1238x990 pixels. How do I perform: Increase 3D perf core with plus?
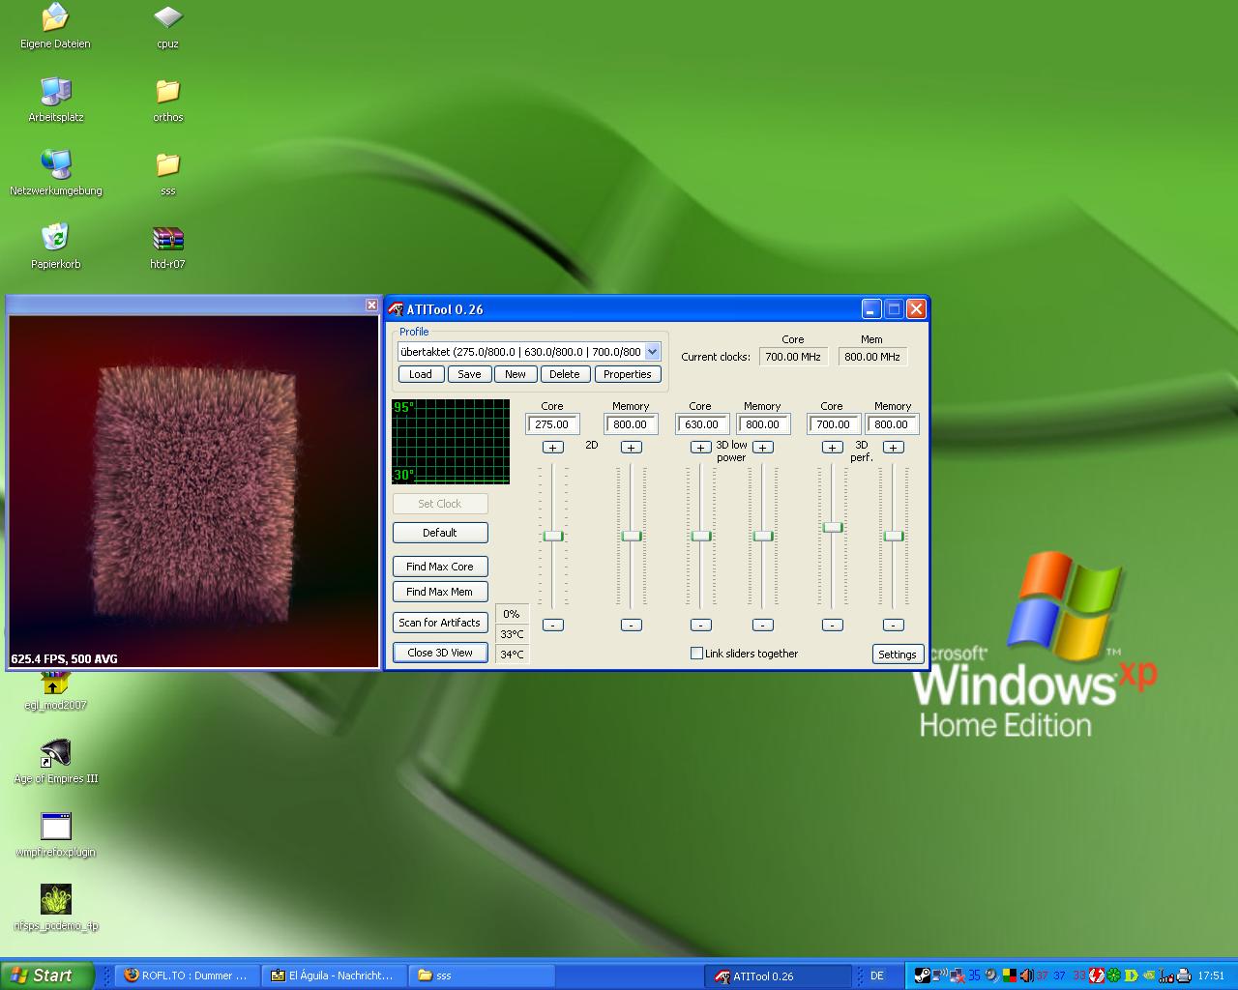832,448
